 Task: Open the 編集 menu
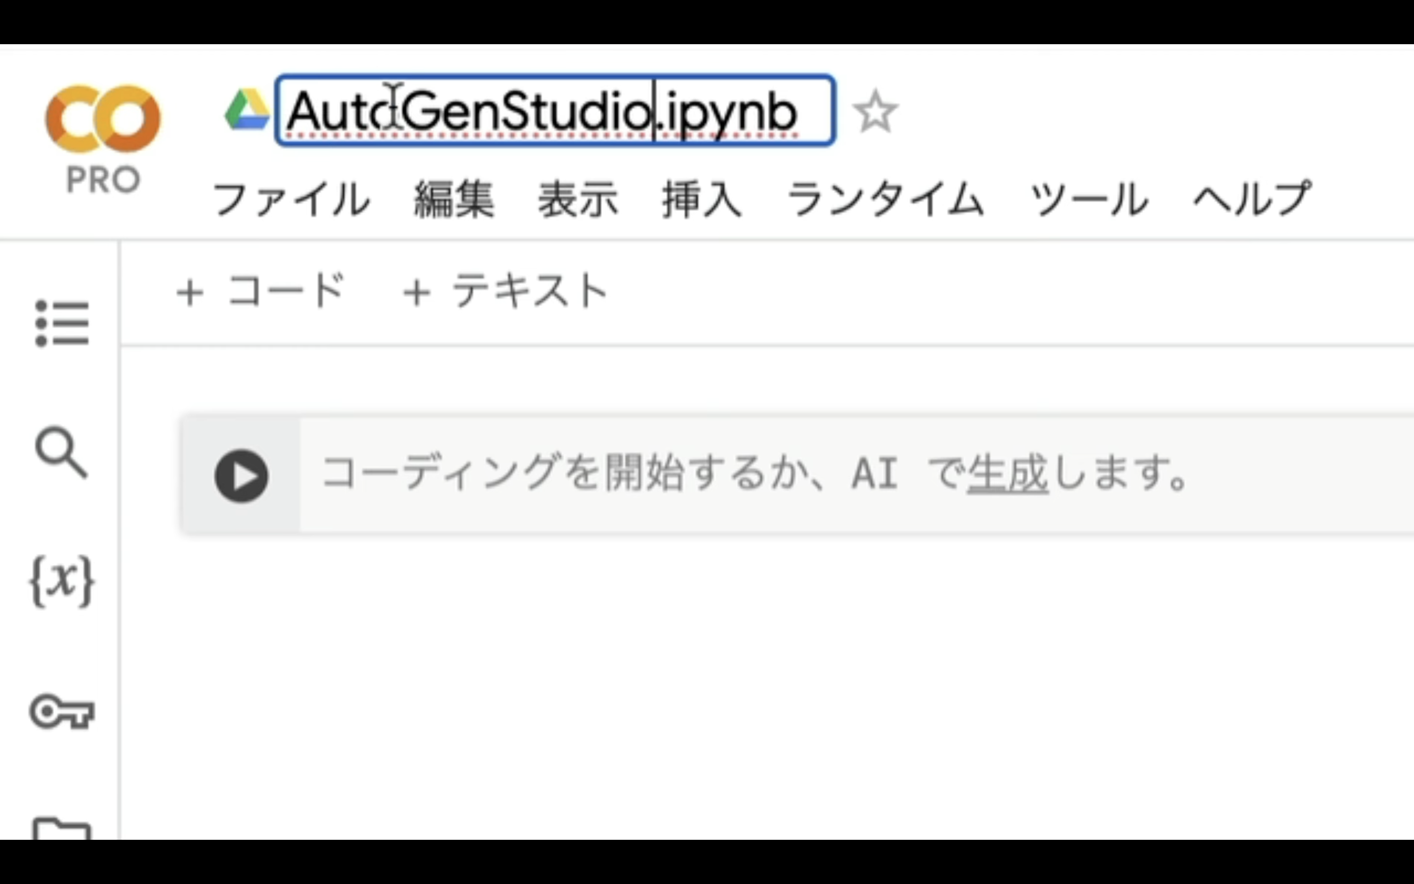454,199
